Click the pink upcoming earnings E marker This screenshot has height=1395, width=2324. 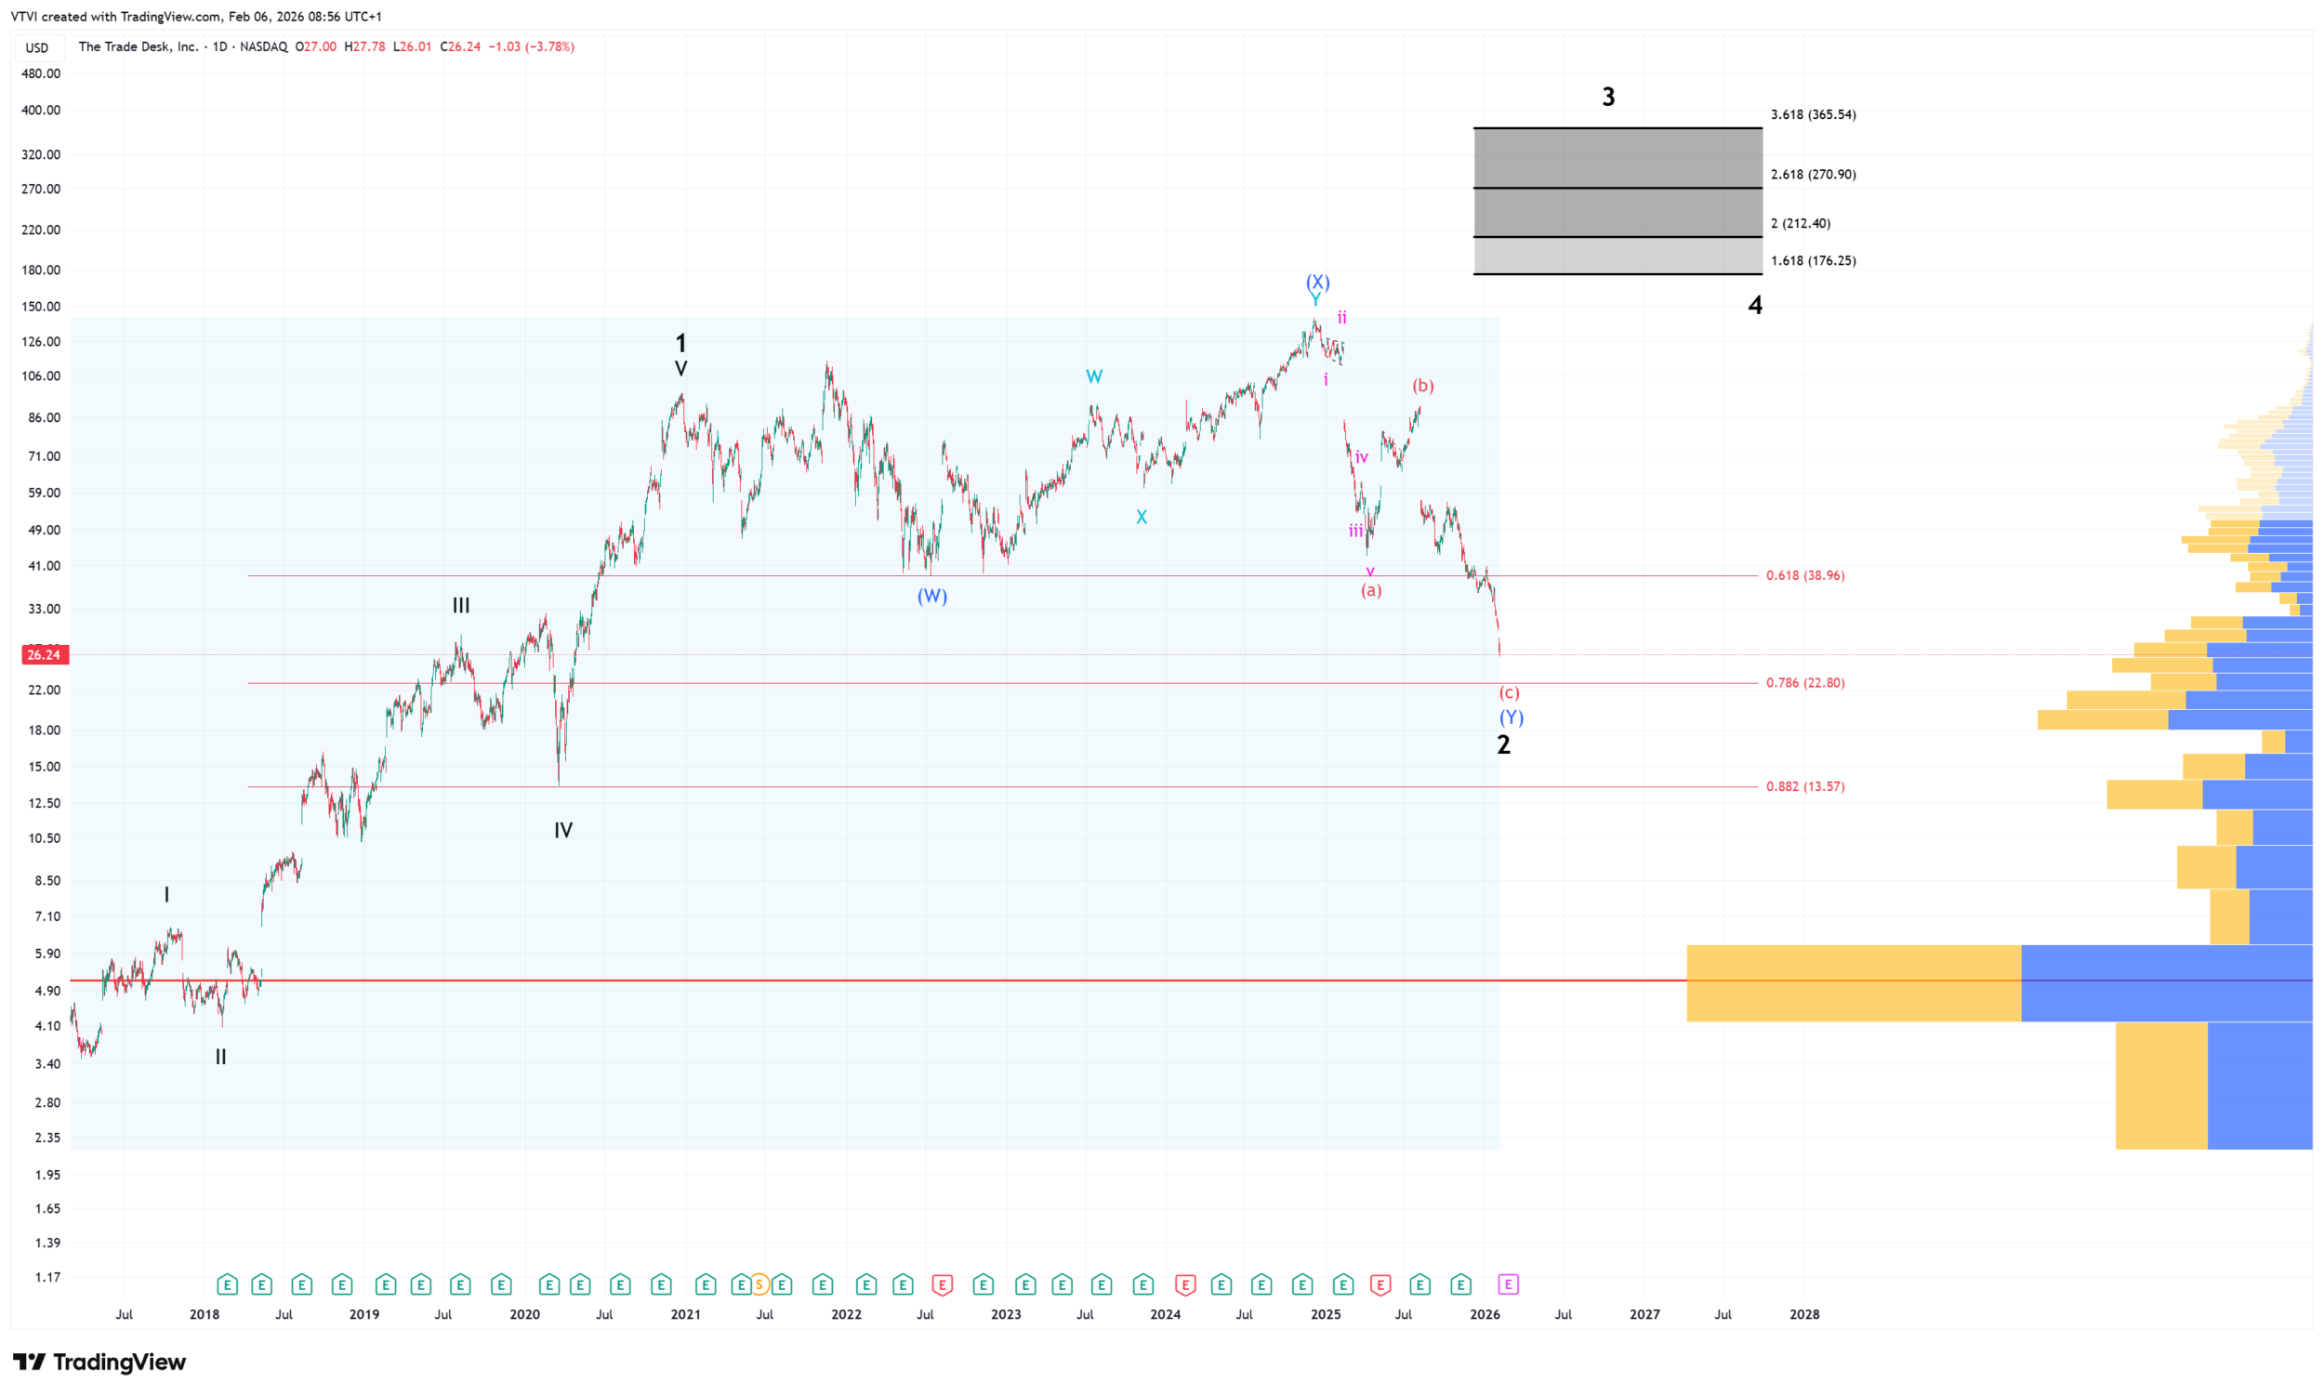tap(1508, 1284)
